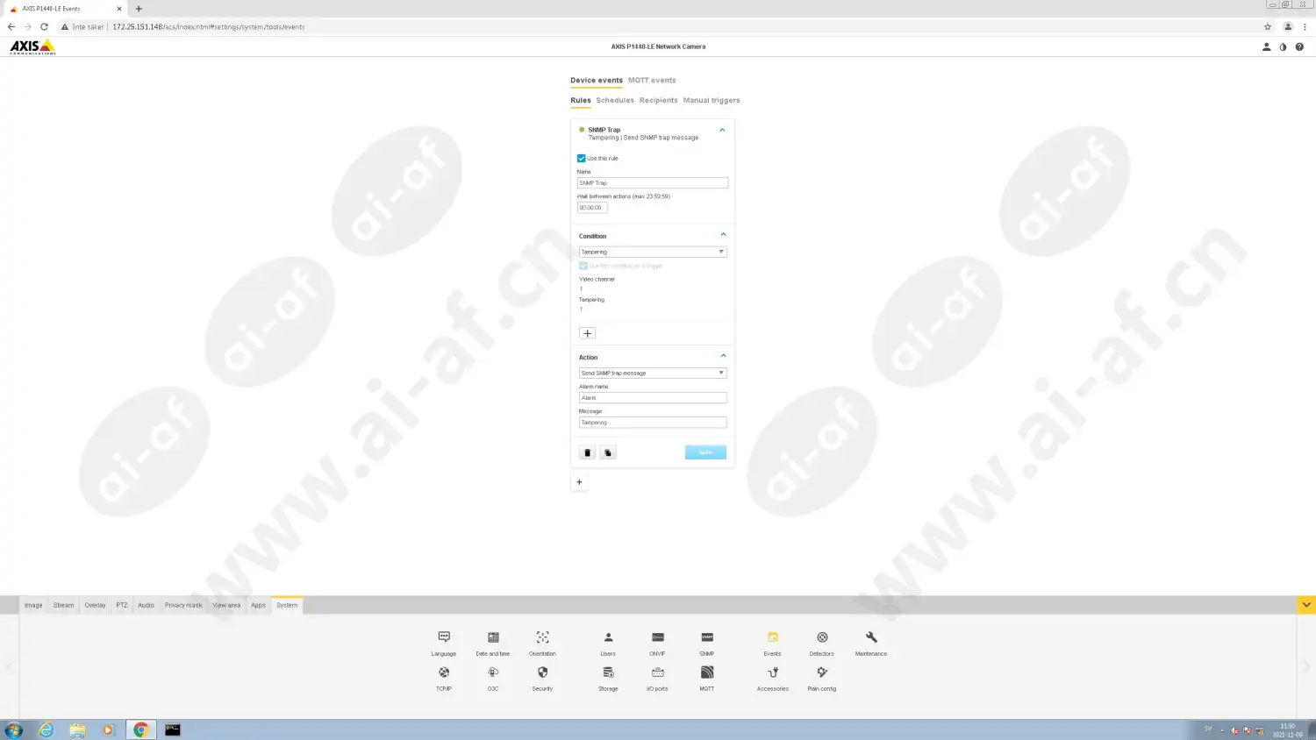
Task: Collapse the Action section
Action: point(723,356)
